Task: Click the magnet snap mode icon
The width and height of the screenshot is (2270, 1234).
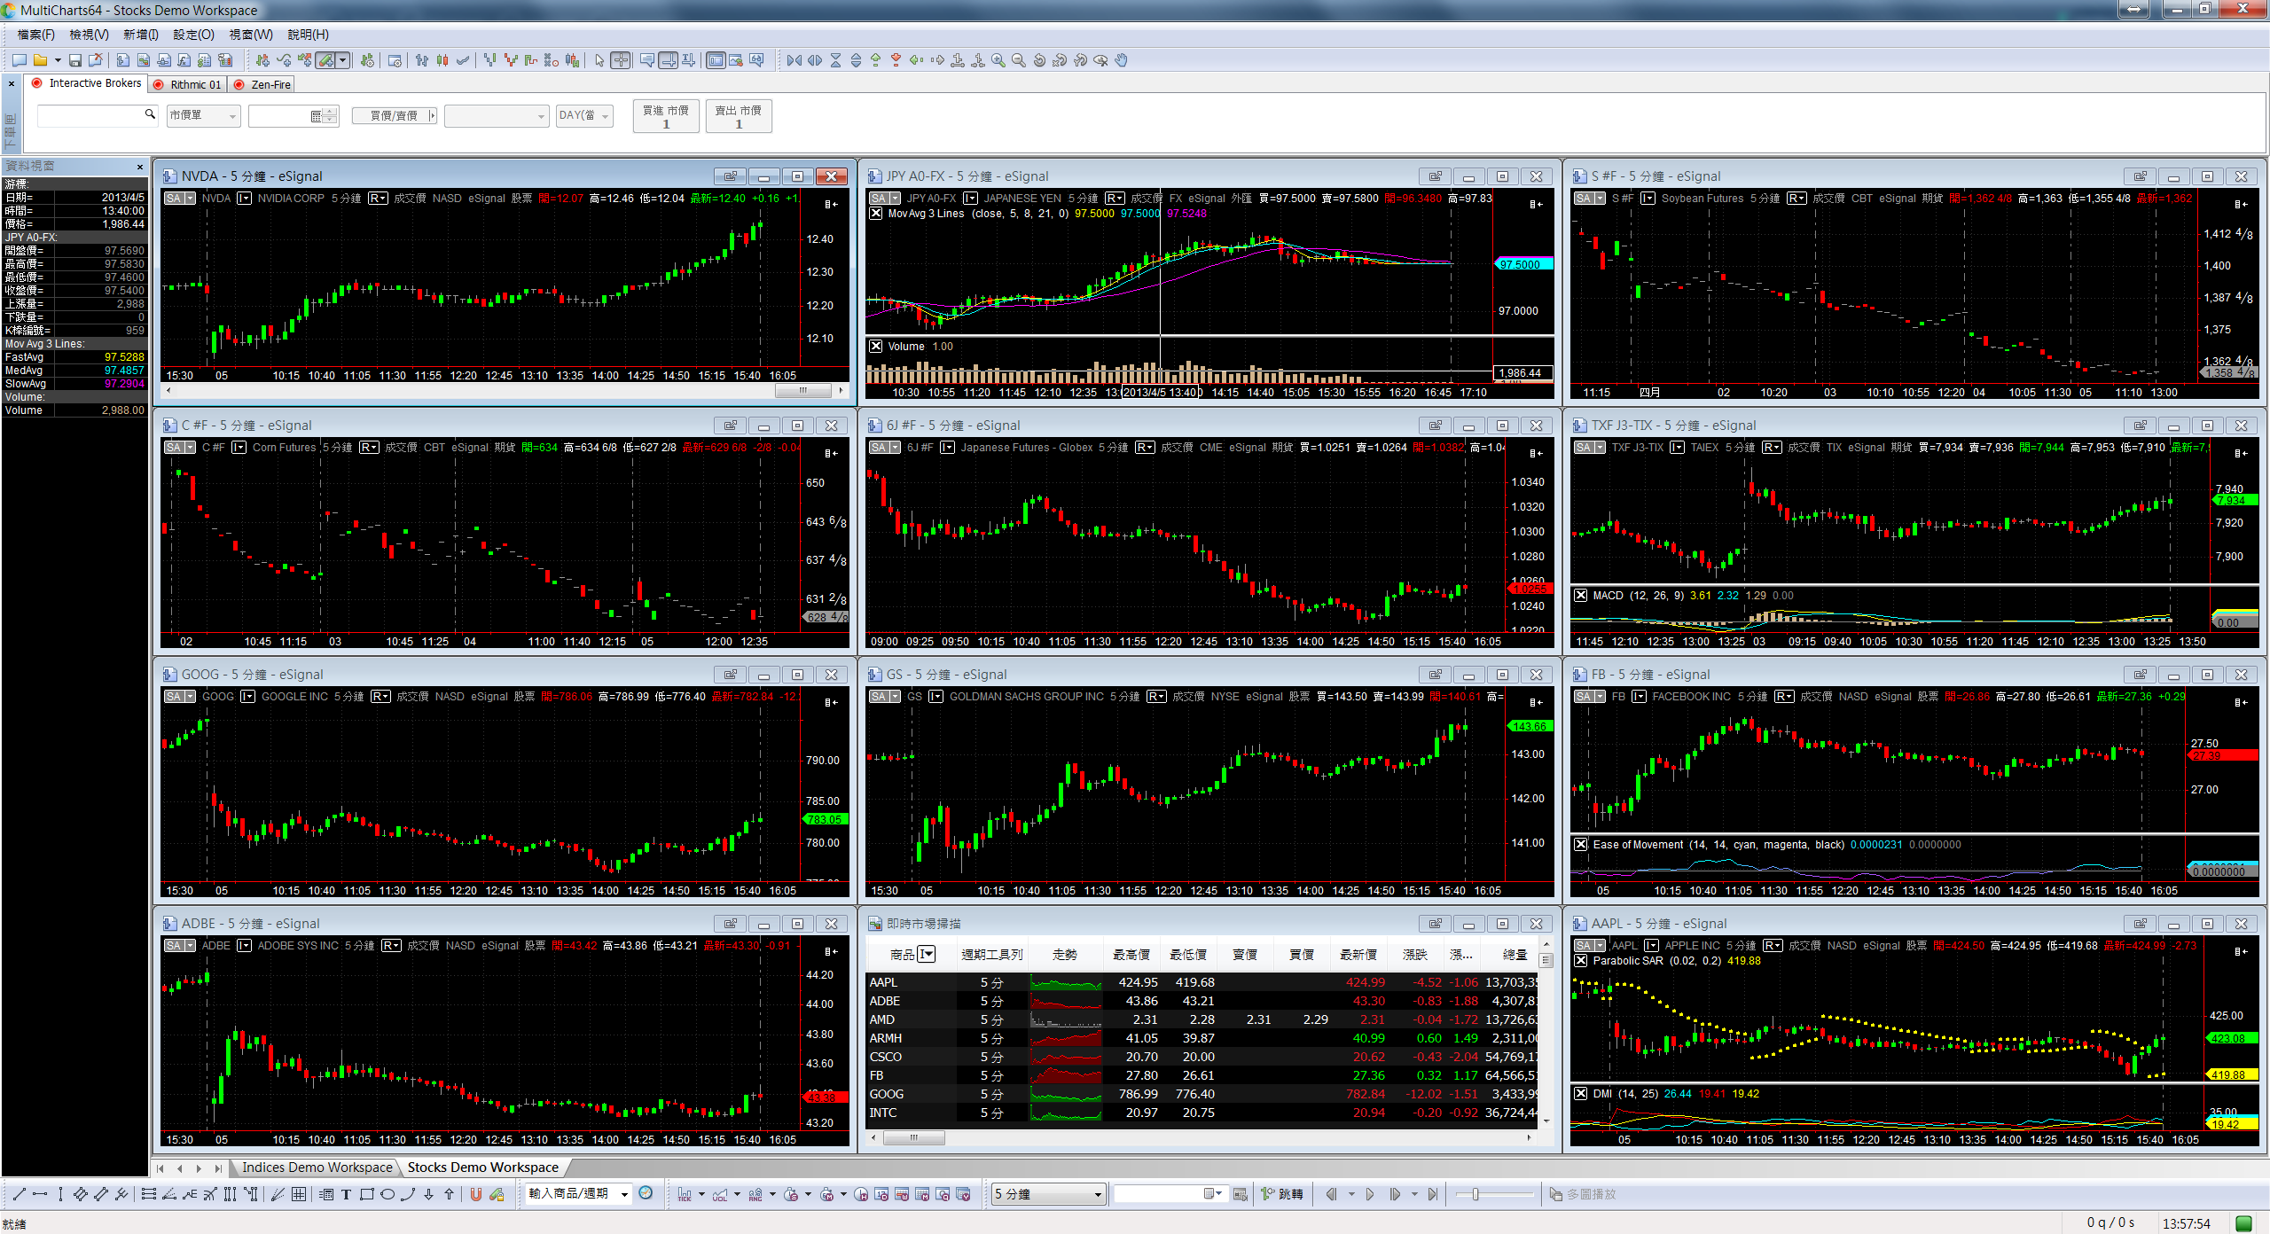Action: pos(475,1194)
